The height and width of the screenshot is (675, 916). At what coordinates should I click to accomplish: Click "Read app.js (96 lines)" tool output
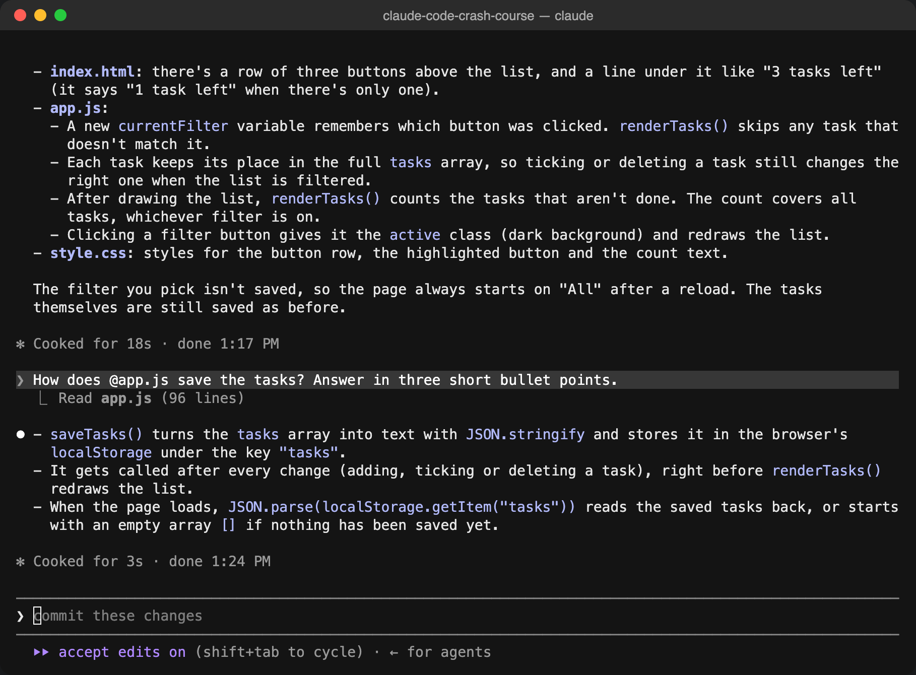[151, 398]
